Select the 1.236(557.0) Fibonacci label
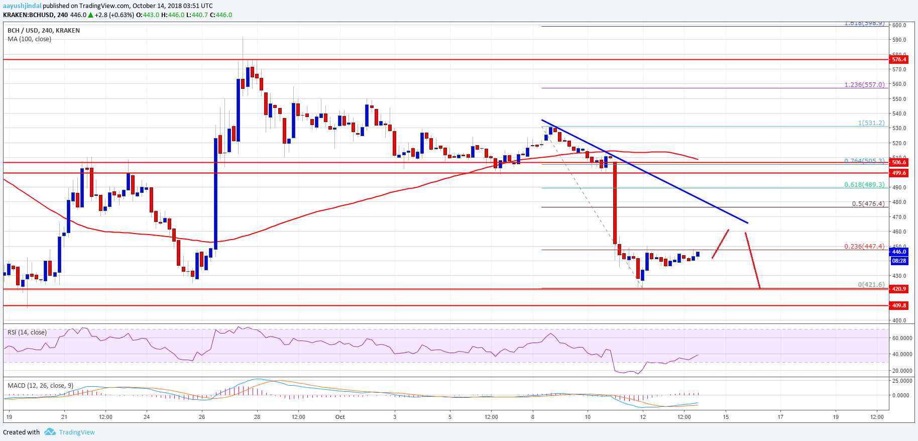918x441 pixels. 864,84
